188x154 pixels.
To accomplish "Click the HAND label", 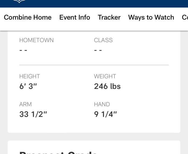I will coord(102,104).
